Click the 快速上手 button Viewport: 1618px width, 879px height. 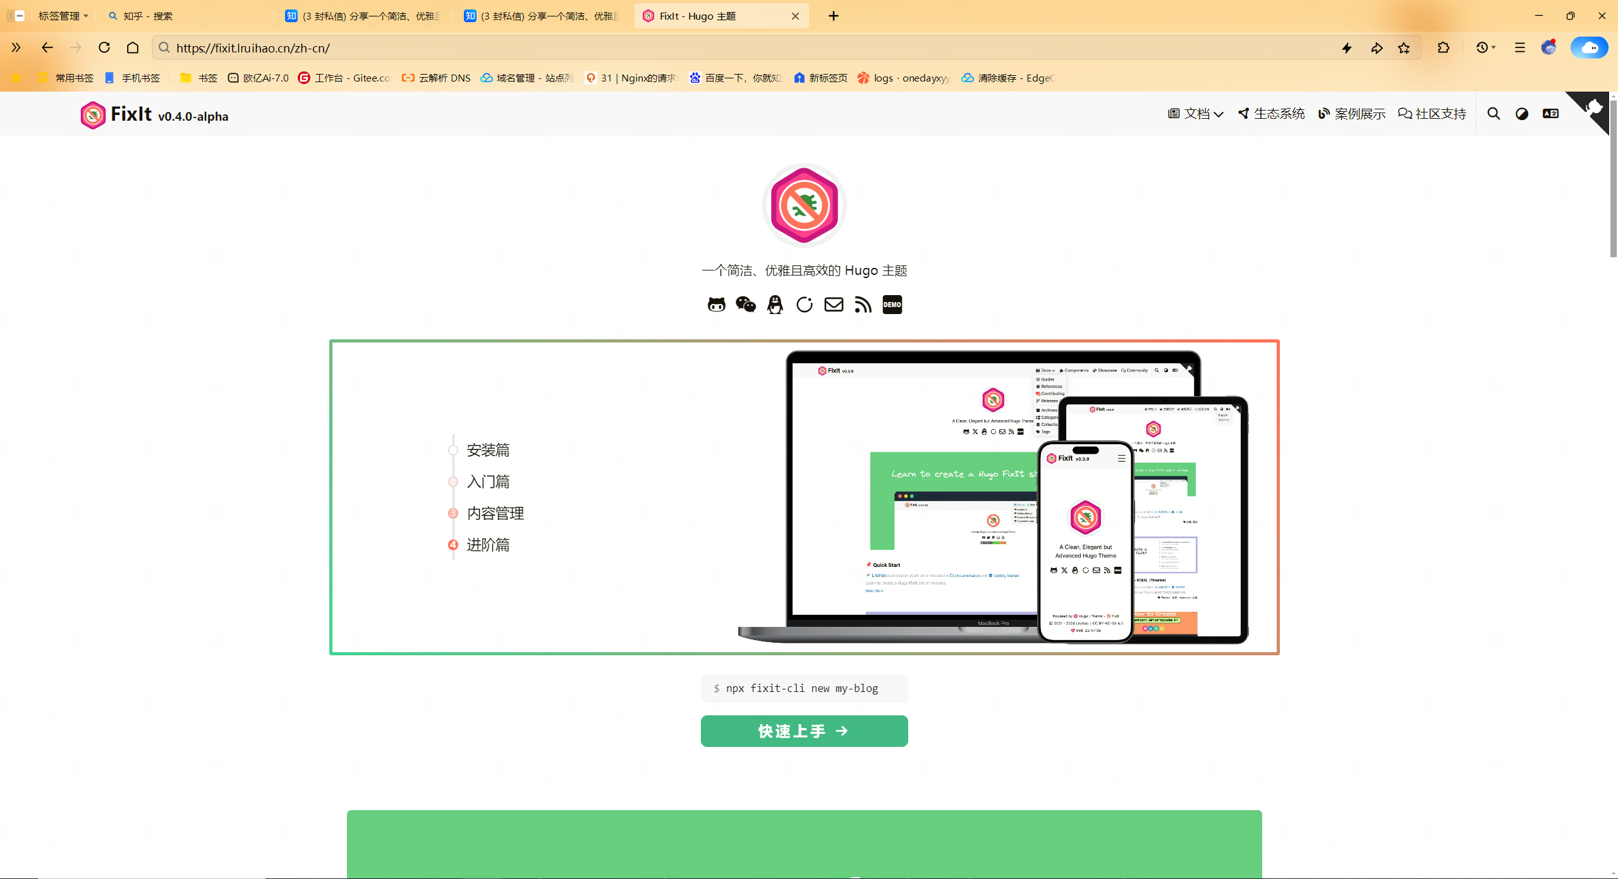(804, 731)
